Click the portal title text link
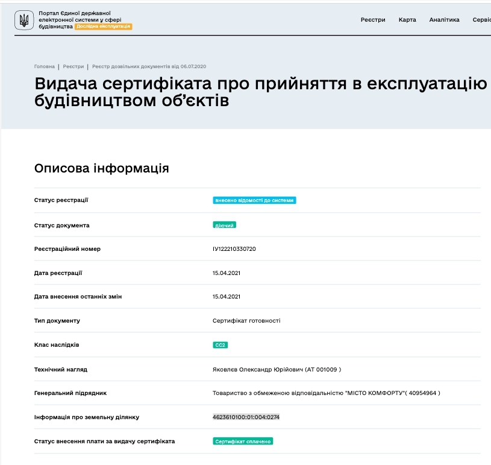 pos(80,20)
